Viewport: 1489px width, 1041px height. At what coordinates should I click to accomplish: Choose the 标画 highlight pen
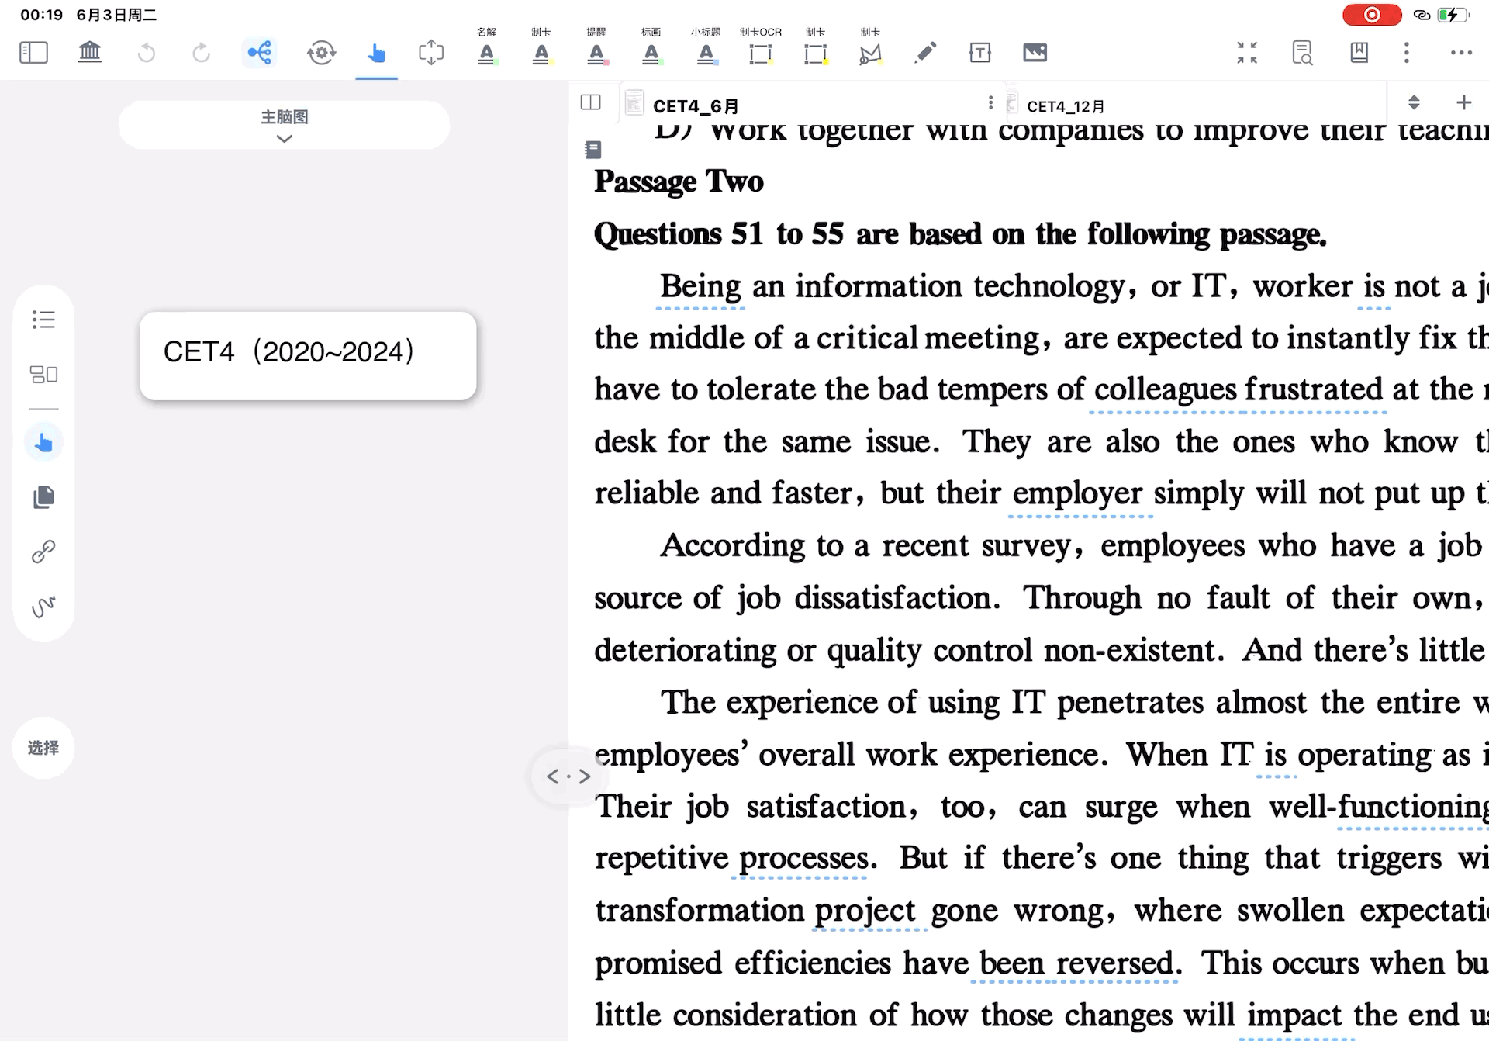click(x=651, y=47)
